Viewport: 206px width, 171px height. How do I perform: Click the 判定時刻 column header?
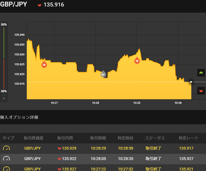coord(125,138)
